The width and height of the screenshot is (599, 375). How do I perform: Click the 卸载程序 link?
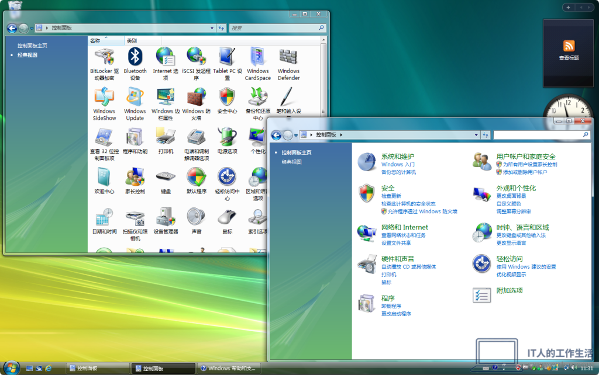(x=391, y=306)
